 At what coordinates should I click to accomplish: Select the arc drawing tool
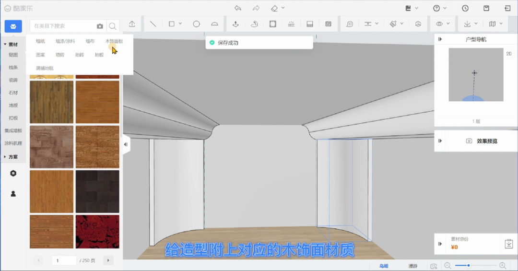point(215,24)
